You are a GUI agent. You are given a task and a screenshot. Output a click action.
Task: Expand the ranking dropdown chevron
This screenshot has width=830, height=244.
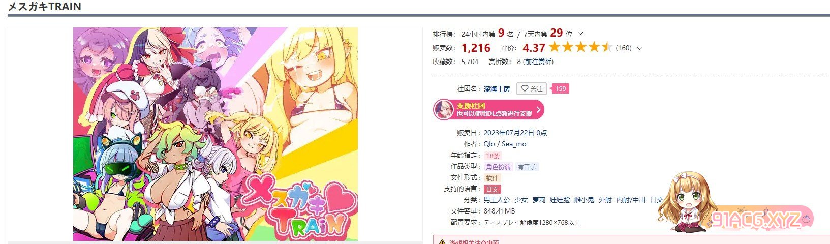[x=580, y=34]
